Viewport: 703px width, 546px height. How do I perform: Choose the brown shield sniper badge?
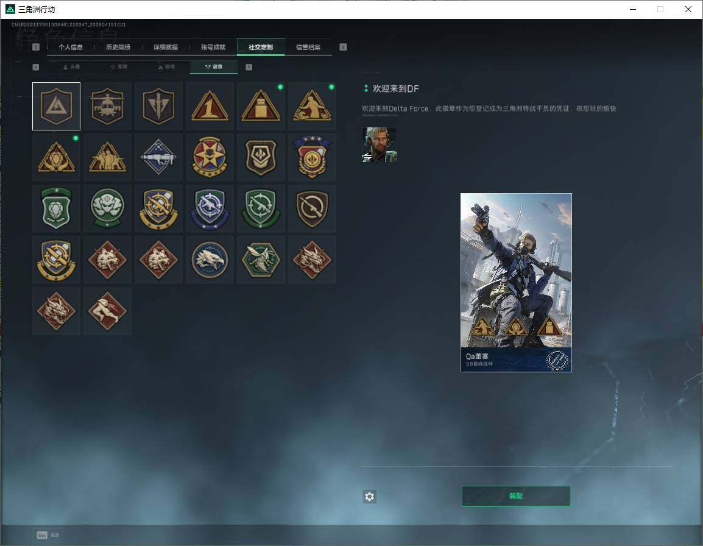312,208
